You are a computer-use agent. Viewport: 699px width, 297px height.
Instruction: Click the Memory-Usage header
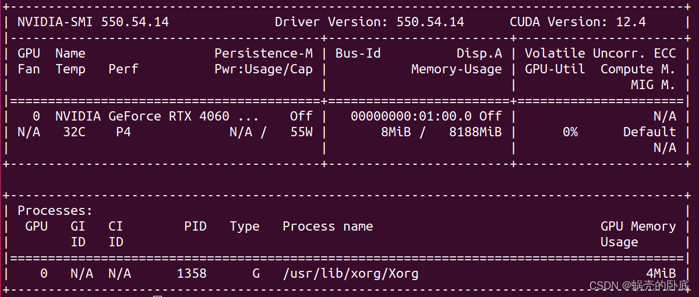click(457, 69)
